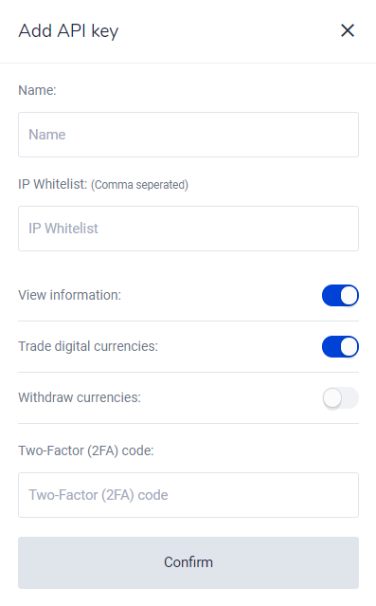
Task: Click the "Name:" field label
Action: click(37, 90)
